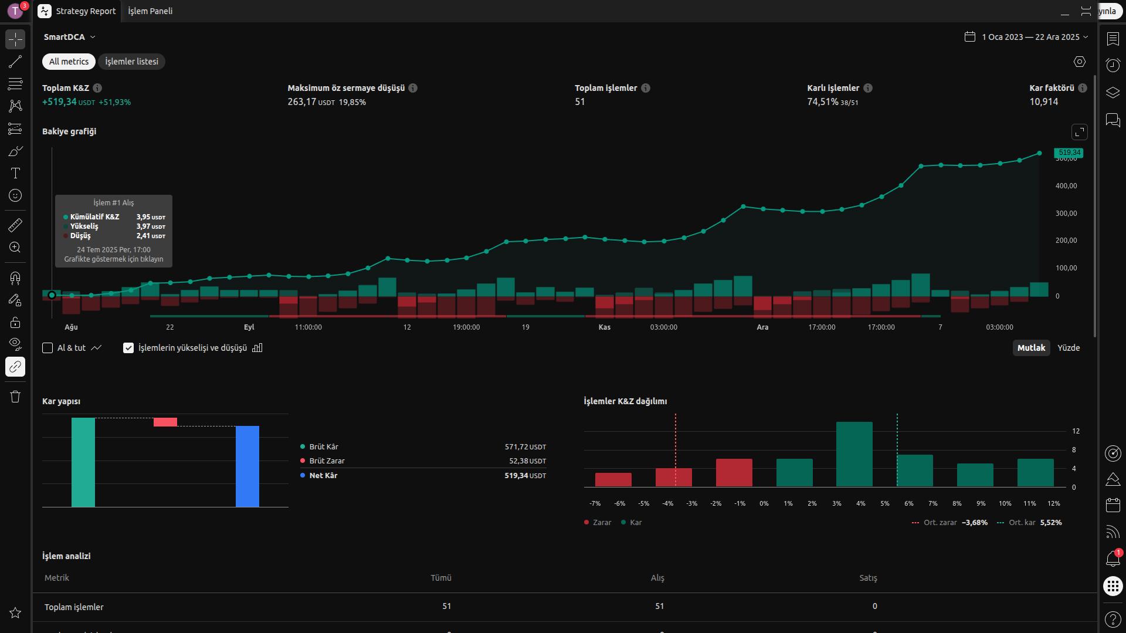Switch chart scale to Yüzde
This screenshot has height=633, width=1126.
pos(1068,348)
